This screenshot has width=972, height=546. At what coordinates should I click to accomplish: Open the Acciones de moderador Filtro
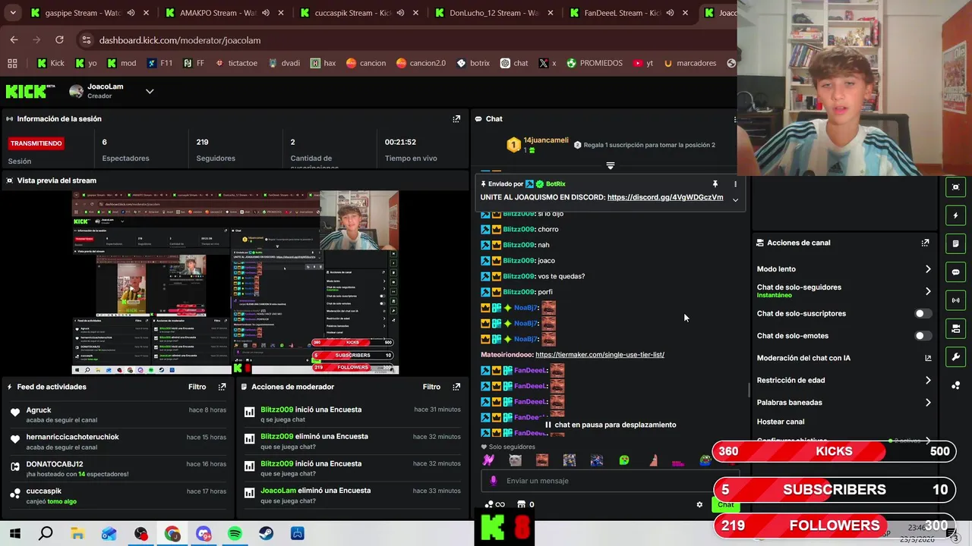(431, 387)
